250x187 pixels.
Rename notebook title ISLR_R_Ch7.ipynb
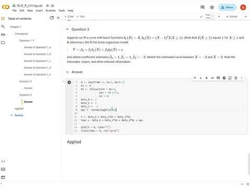pyautogui.click(x=30, y=6)
